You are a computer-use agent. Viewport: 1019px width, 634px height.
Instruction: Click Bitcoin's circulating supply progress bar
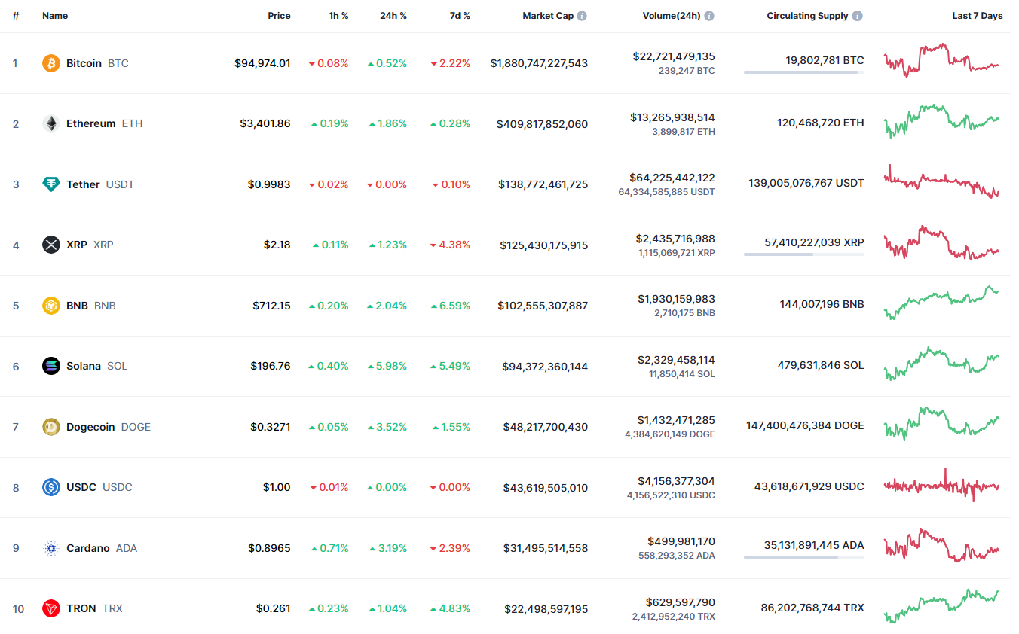[803, 72]
